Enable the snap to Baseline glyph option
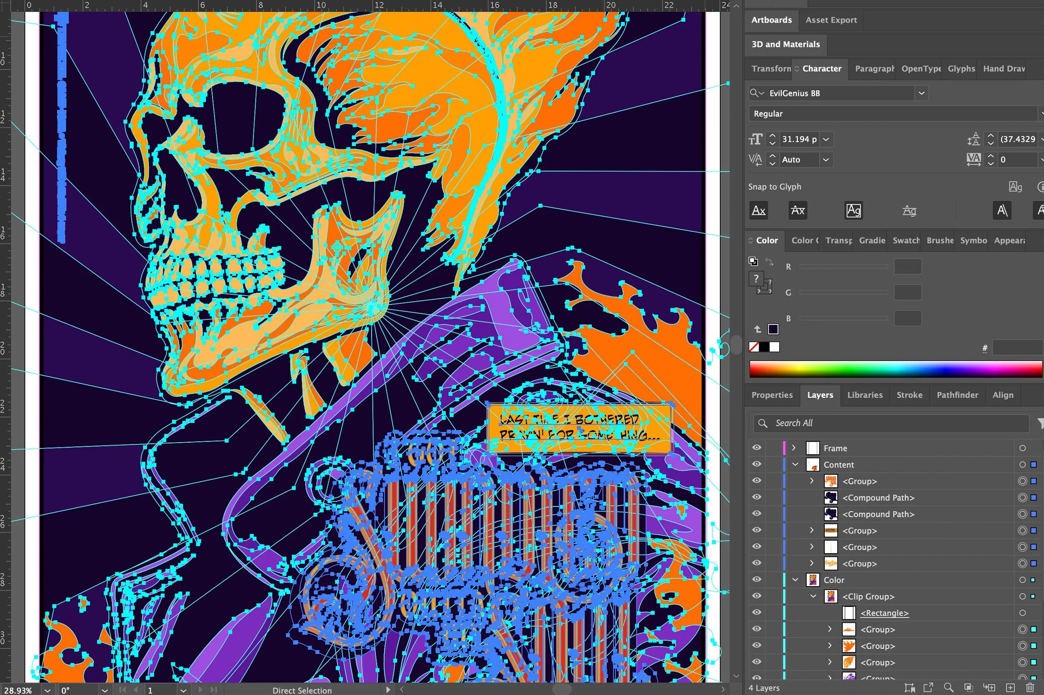 (758, 211)
